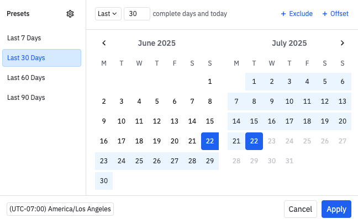Select June 22 start date
Image resolution: width=358 pixels, height=219 pixels.
(x=210, y=141)
